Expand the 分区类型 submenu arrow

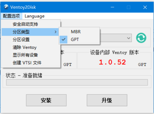[x=56, y=32]
